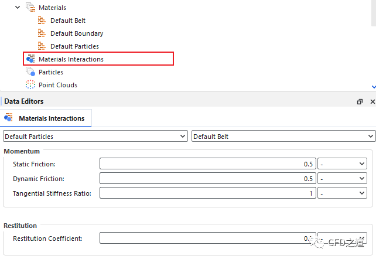The width and height of the screenshot is (376, 259).
Task: Click the Default Boundary material icon
Action: pos(42,33)
